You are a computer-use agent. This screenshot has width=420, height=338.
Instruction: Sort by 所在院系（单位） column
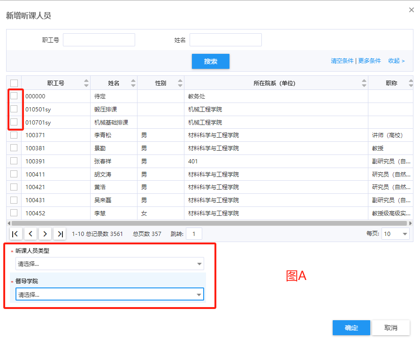(364, 83)
